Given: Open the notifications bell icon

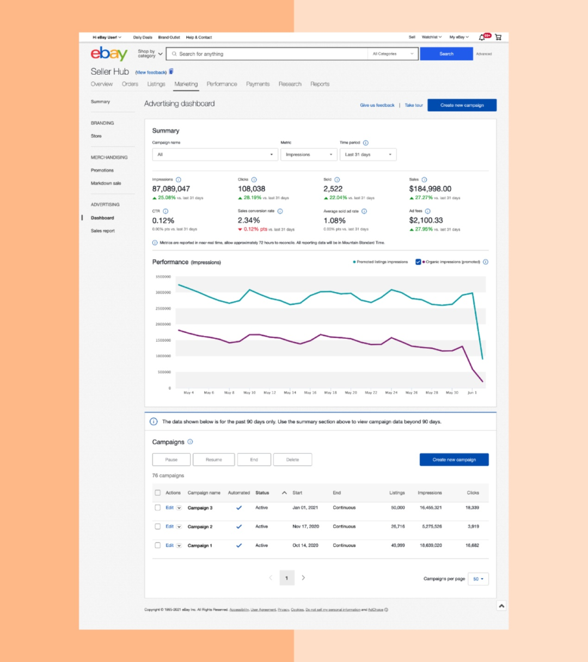Looking at the screenshot, I should [x=482, y=37].
